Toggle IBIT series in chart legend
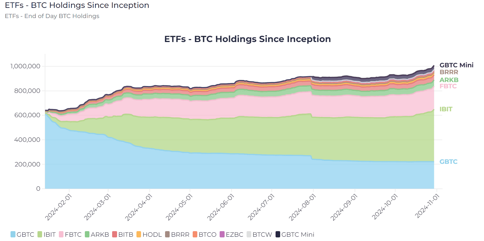Image resolution: width=484 pixels, height=241 pixels. pos(48,234)
